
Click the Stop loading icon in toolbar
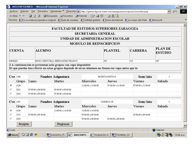pos(31,16)
